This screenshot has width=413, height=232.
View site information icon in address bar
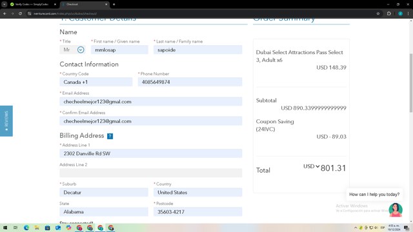(x=30, y=14)
